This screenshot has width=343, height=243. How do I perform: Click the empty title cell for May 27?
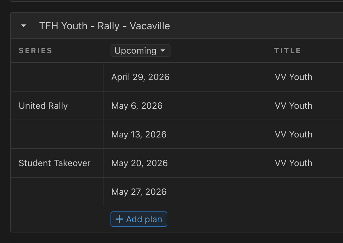point(293,192)
